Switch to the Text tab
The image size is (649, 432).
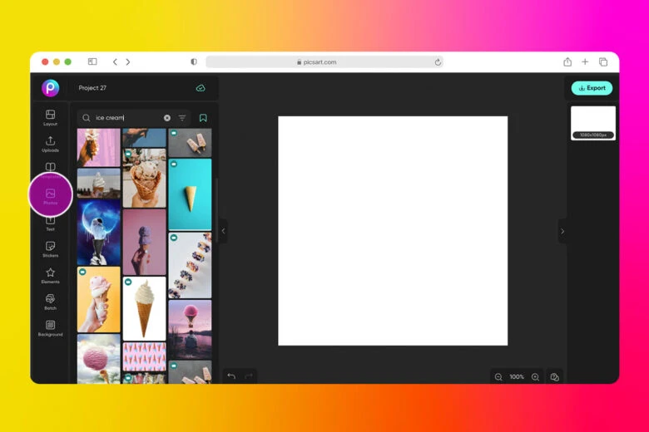(50, 223)
